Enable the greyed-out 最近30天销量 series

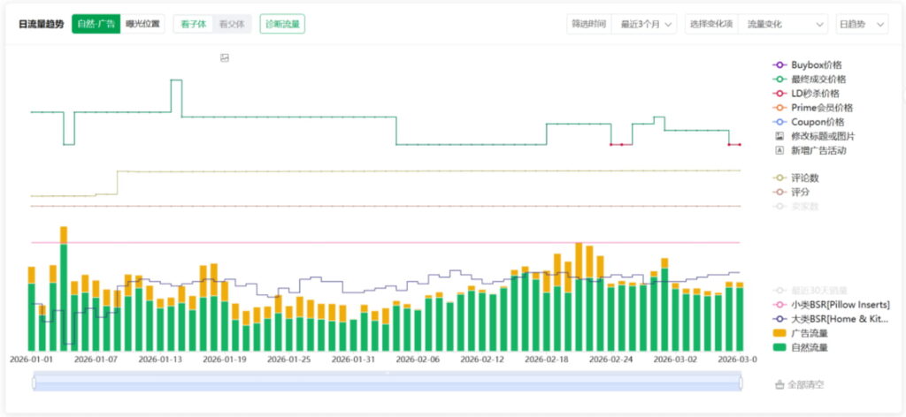[x=779, y=290]
